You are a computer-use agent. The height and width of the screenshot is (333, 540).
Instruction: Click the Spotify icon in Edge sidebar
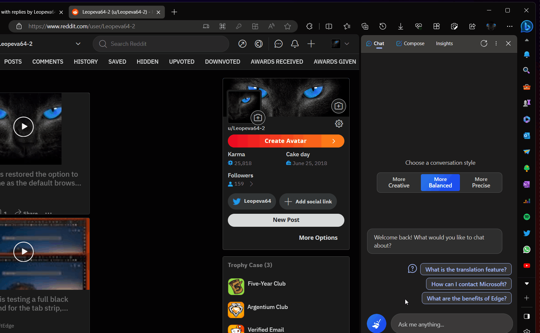tap(527, 217)
